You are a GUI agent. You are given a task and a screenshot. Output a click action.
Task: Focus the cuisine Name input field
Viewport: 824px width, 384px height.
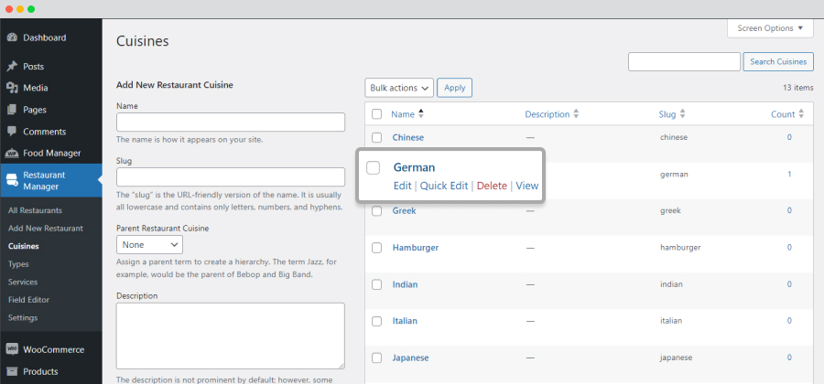point(231,123)
